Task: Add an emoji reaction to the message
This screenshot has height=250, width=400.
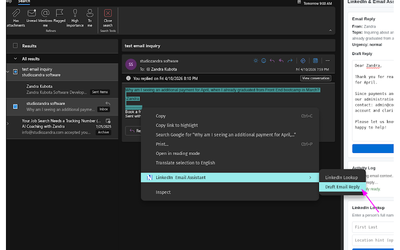Action: (x=264, y=60)
